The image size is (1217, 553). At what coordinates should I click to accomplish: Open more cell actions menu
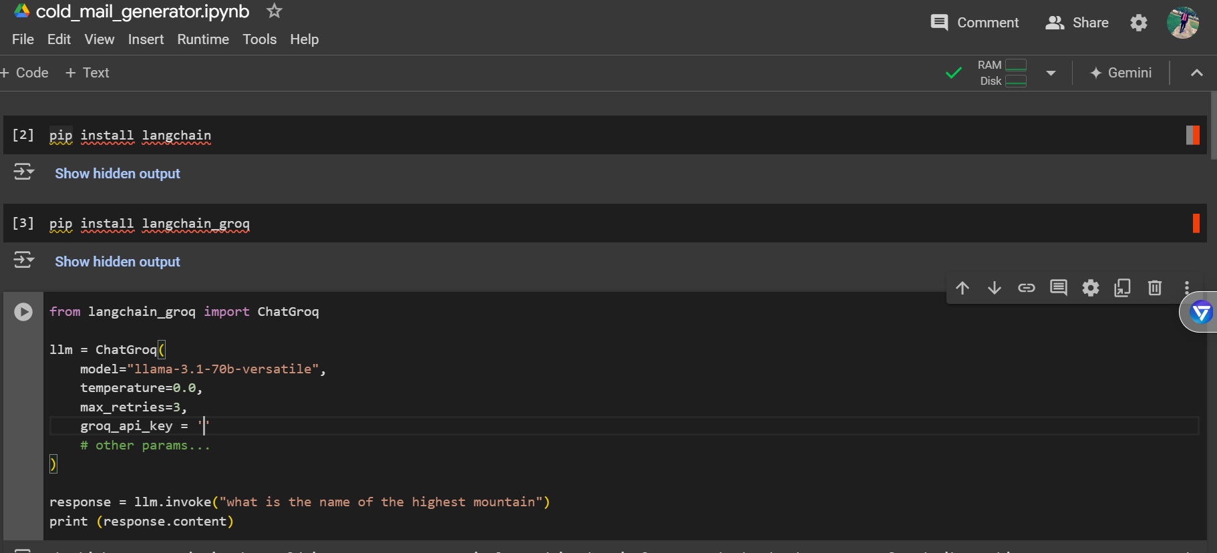(1187, 288)
